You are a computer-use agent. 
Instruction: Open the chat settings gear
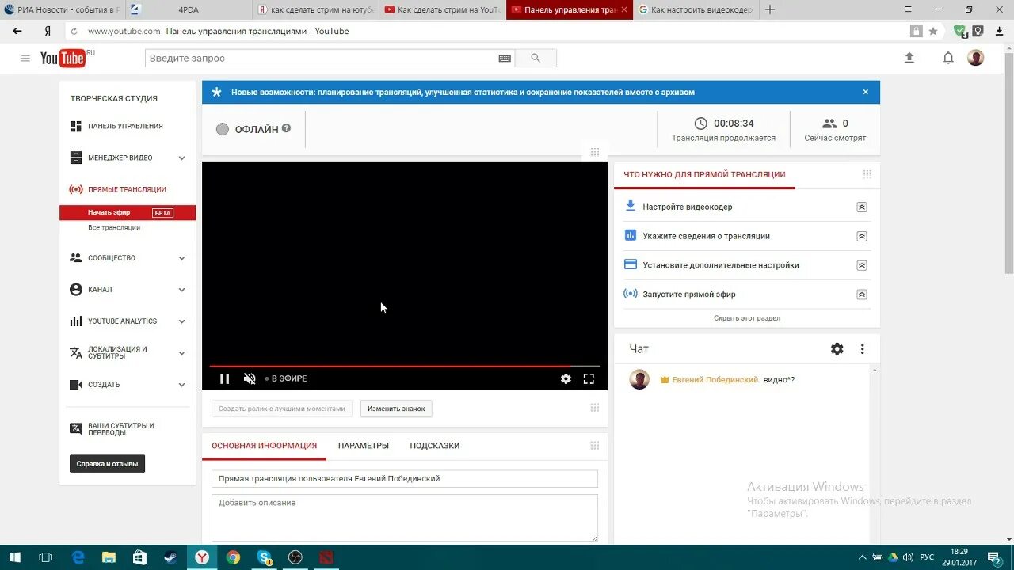(x=837, y=349)
